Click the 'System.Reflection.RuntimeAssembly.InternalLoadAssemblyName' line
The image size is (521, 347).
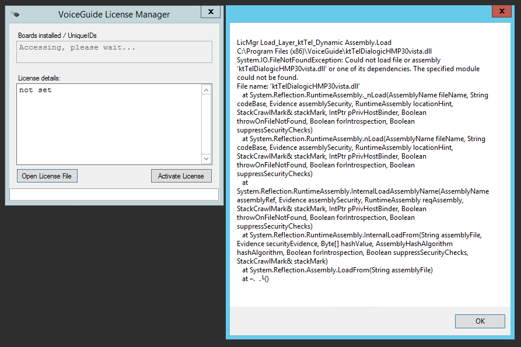(x=363, y=191)
